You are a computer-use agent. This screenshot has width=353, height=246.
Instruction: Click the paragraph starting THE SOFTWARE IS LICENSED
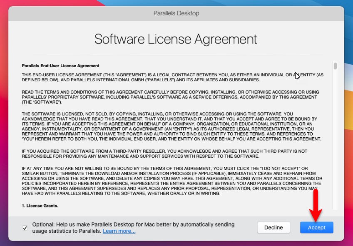[x=172, y=127]
